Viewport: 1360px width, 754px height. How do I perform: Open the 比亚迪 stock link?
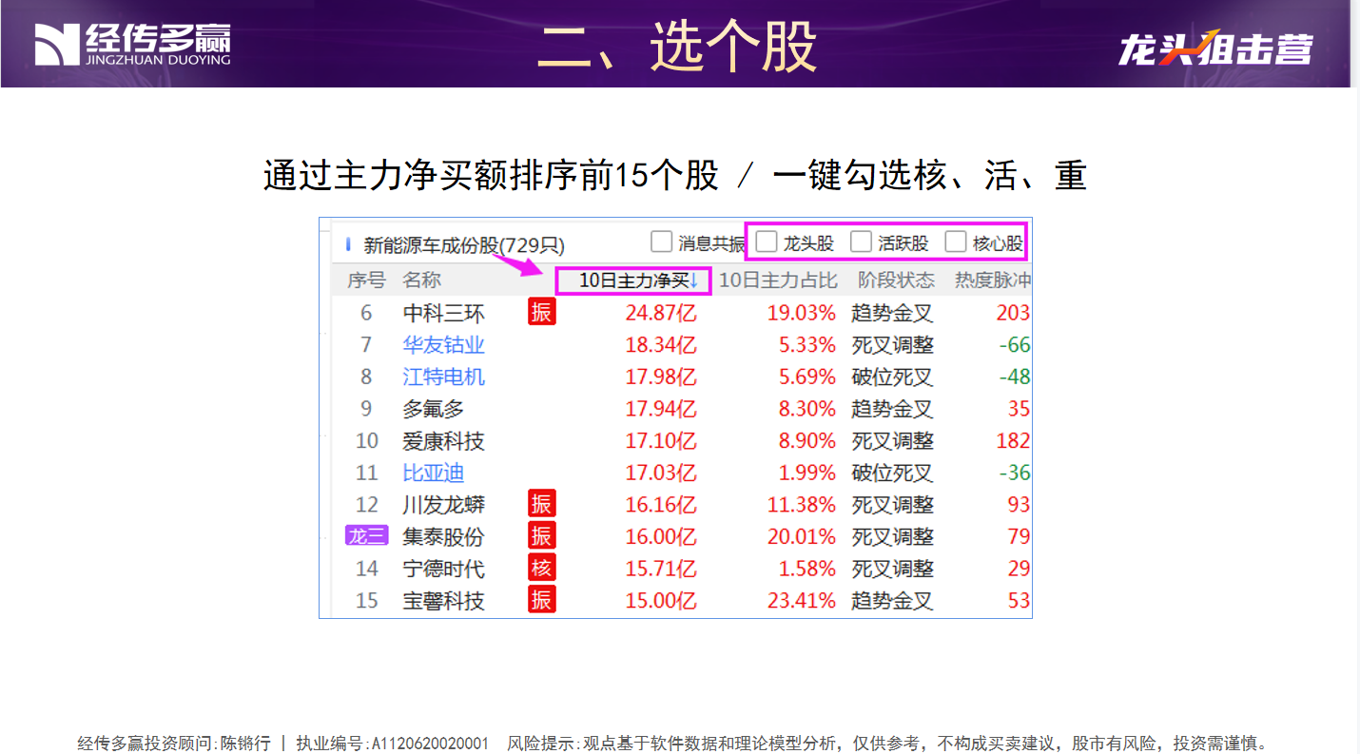coord(433,473)
